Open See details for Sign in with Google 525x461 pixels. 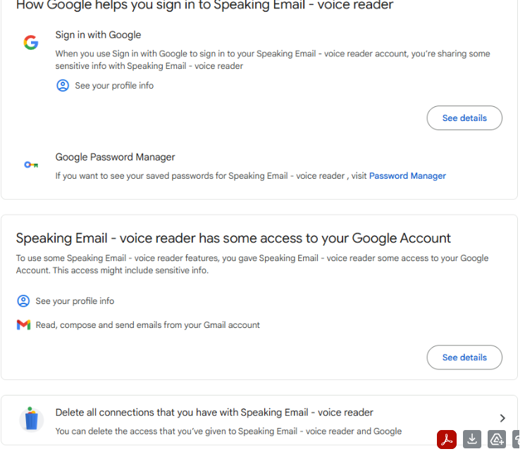(464, 118)
